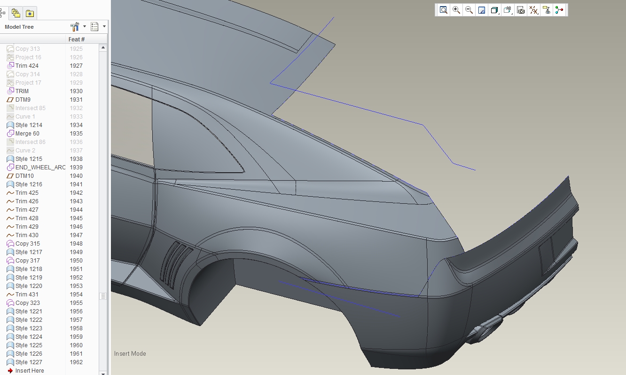The image size is (626, 375).
Task: Open the Saved Orientations view list
Action: [508, 10]
